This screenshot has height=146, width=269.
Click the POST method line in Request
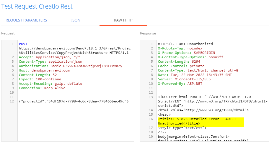click(x=23, y=44)
